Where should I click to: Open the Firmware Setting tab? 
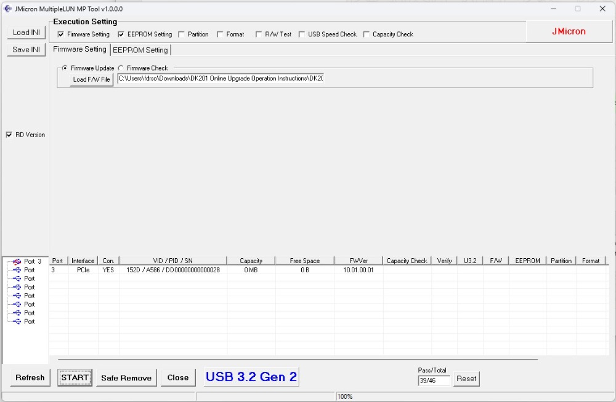click(79, 49)
